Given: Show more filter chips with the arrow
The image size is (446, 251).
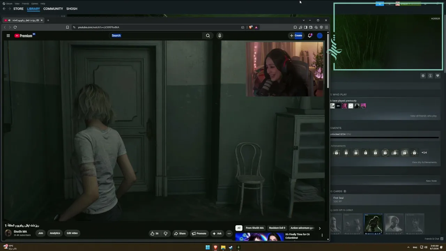Looking at the screenshot, I should pos(320,228).
